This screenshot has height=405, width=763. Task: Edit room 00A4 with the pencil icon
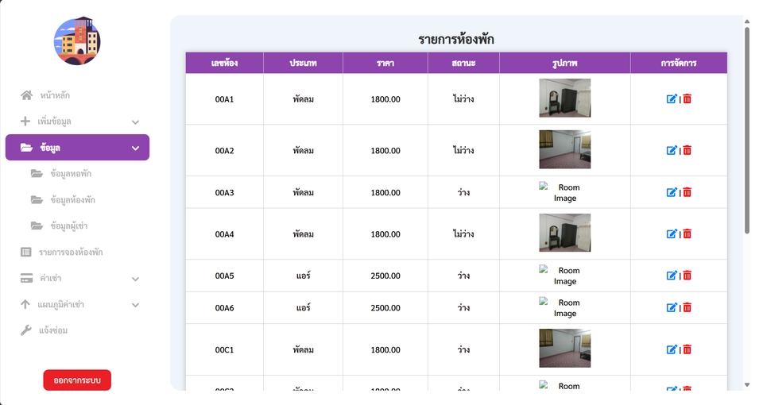click(672, 233)
